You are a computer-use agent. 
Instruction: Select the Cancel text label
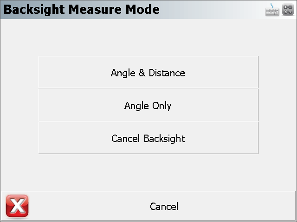164,206
